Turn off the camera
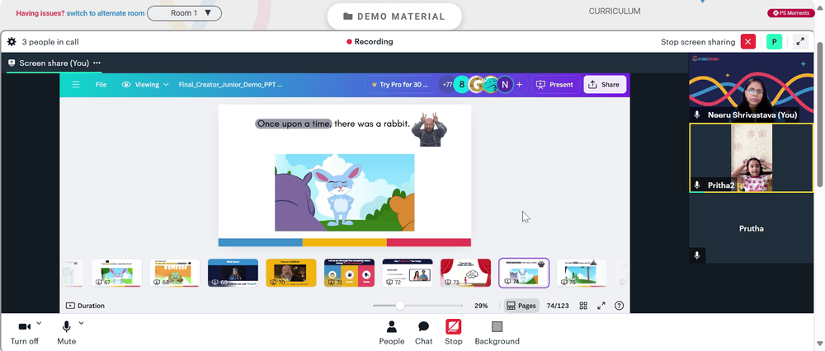 click(x=25, y=333)
